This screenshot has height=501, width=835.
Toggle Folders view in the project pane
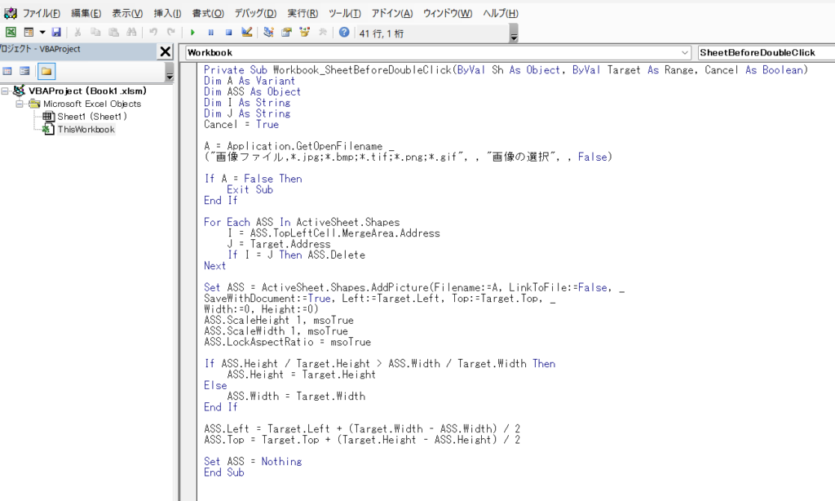[46, 71]
